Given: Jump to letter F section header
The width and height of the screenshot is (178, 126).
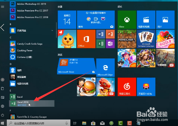Looking at the screenshot, I should (x=10, y=110).
